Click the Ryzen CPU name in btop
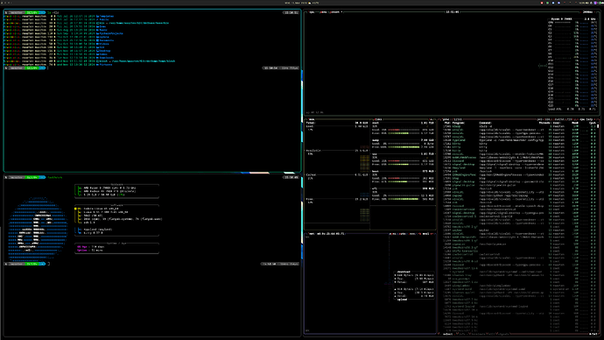The height and width of the screenshot is (340, 604). tap(562, 19)
